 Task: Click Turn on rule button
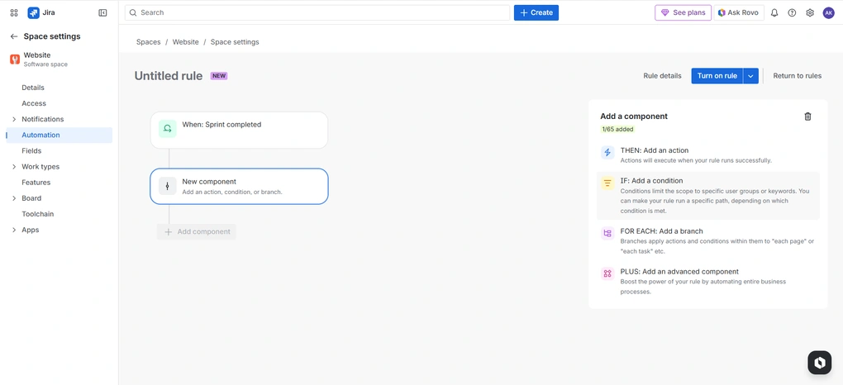click(x=717, y=76)
